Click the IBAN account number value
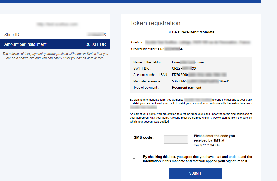The width and height of the screenshot is (277, 181). pos(199,75)
